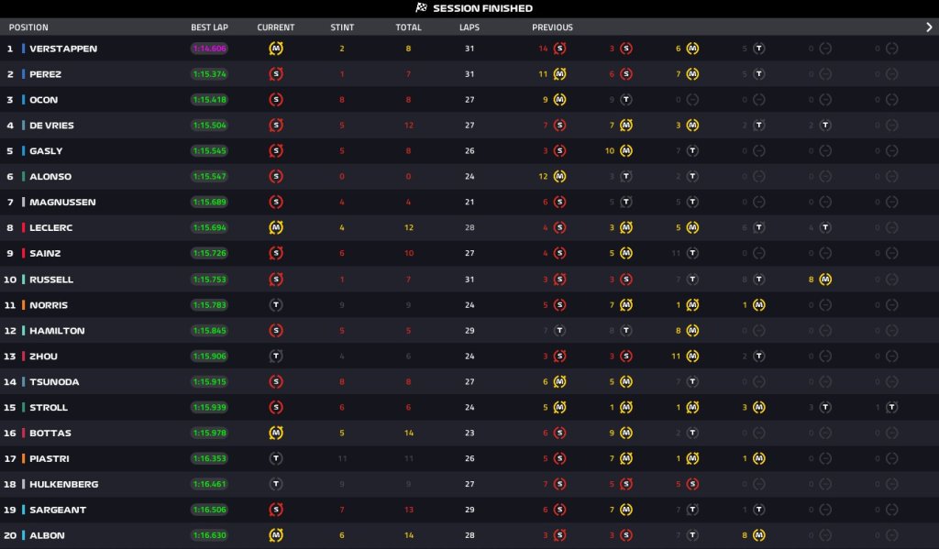Click the checkered flag session icon
The height and width of the screenshot is (549, 939).
[421, 7]
